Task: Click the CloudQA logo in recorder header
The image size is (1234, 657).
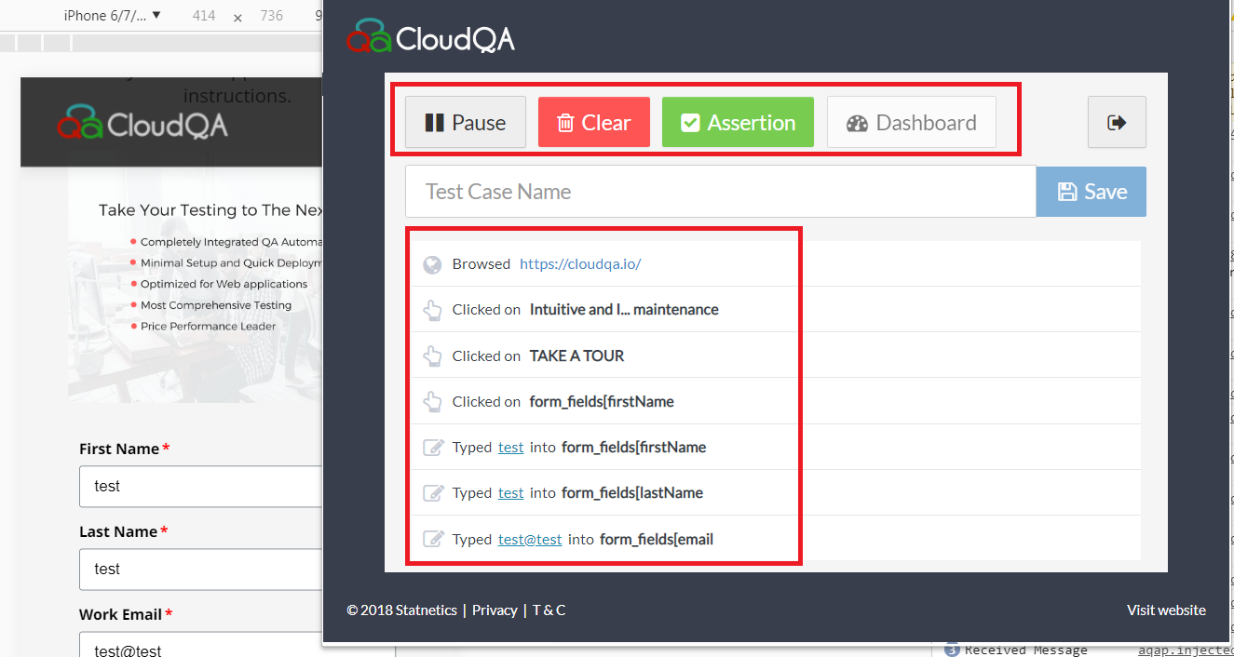Action: (430, 36)
